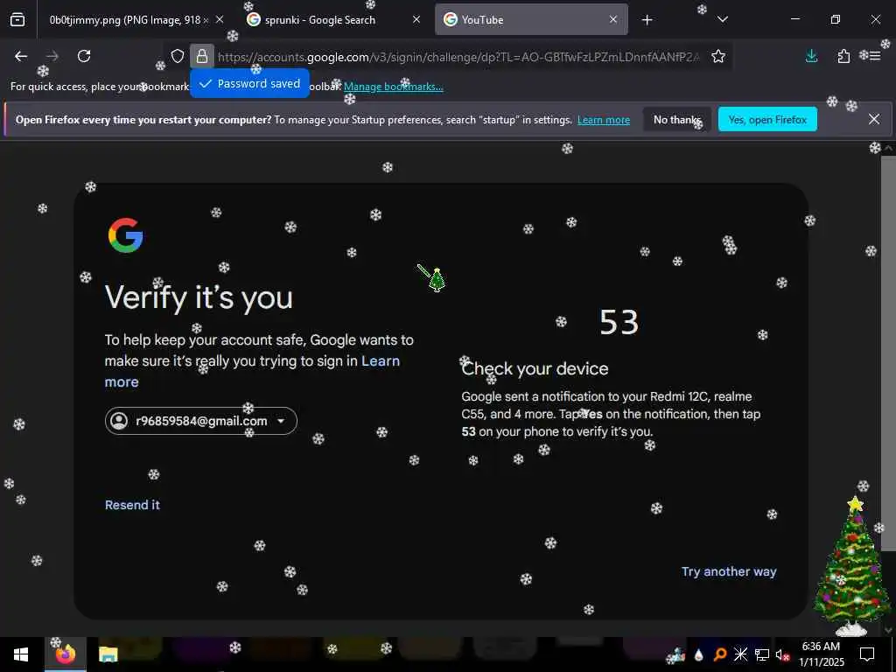The width and height of the screenshot is (896, 672).
Task: Open network status tray icon
Action: pyautogui.click(x=762, y=654)
